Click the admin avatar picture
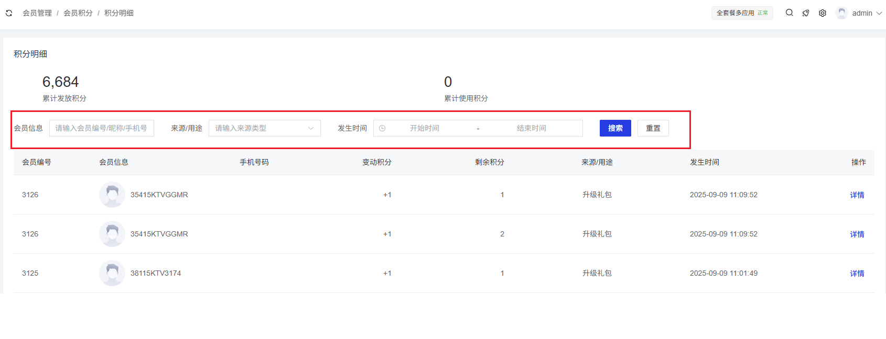This screenshot has width=886, height=339. (x=841, y=13)
